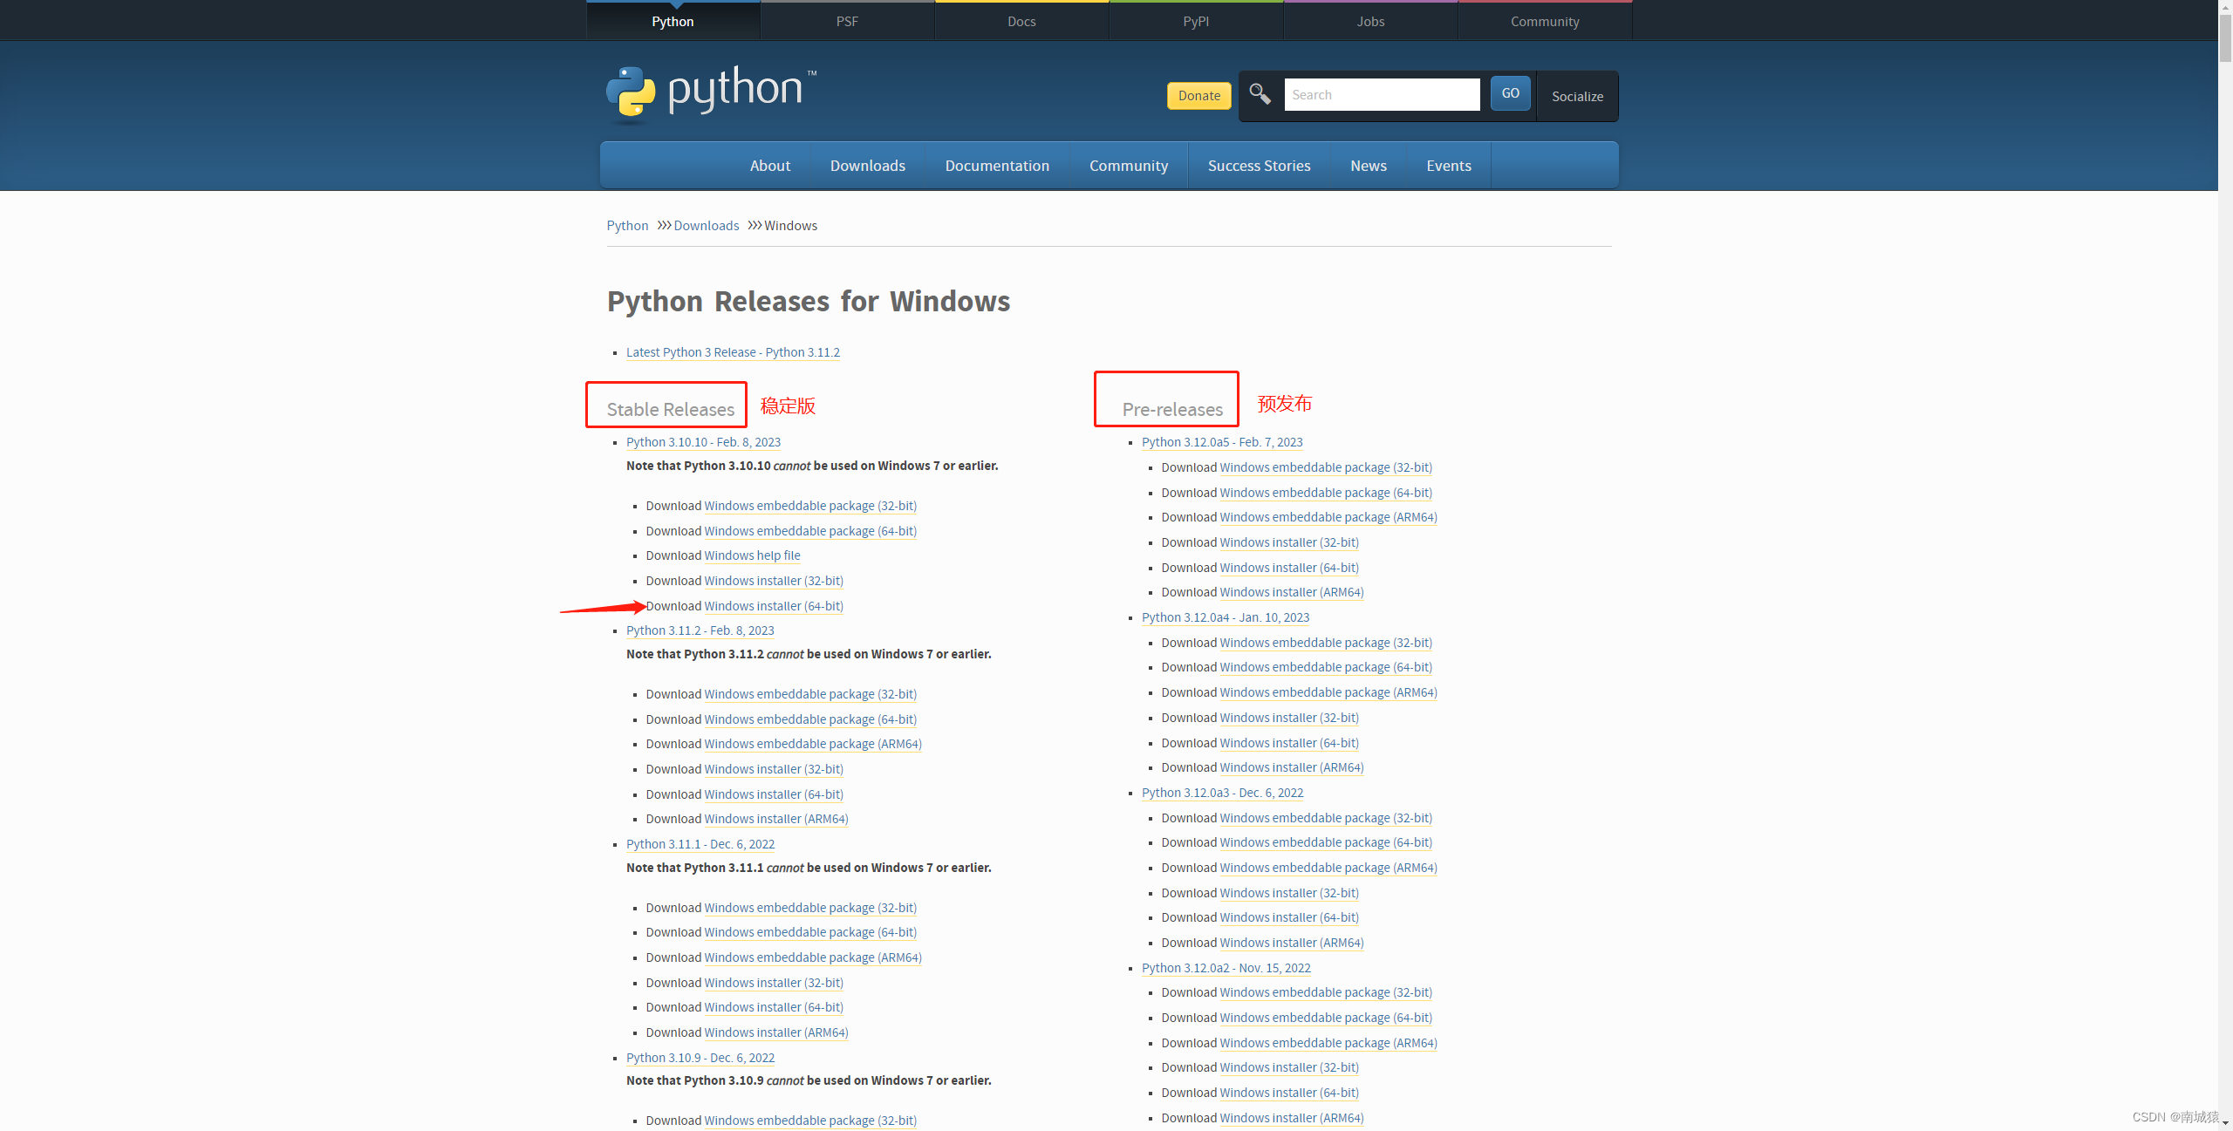
Task: Go to Python breadcrumb link
Action: [627, 226]
